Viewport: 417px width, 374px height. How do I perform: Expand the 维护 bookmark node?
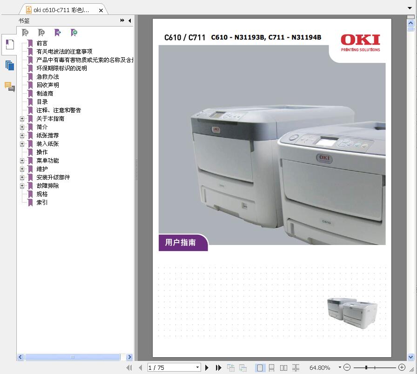(x=22, y=169)
